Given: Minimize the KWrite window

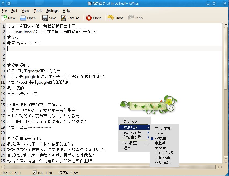Looking at the screenshot, I should (208, 3).
